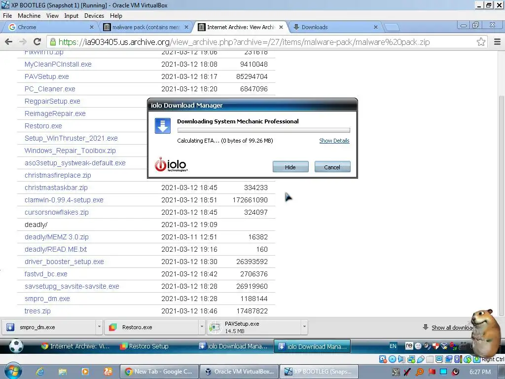Open the trees.zip link
The height and width of the screenshot is (379, 505).
(37, 311)
